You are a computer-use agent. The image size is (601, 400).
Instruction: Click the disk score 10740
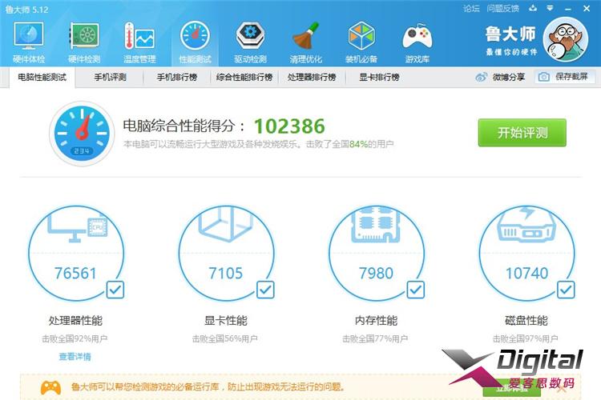pos(526,274)
